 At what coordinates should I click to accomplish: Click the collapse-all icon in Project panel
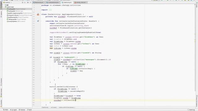pyautogui.click(x=25, y=2)
